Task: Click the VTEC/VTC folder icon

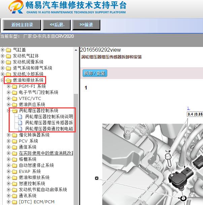Action: pyautogui.click(x=14, y=99)
